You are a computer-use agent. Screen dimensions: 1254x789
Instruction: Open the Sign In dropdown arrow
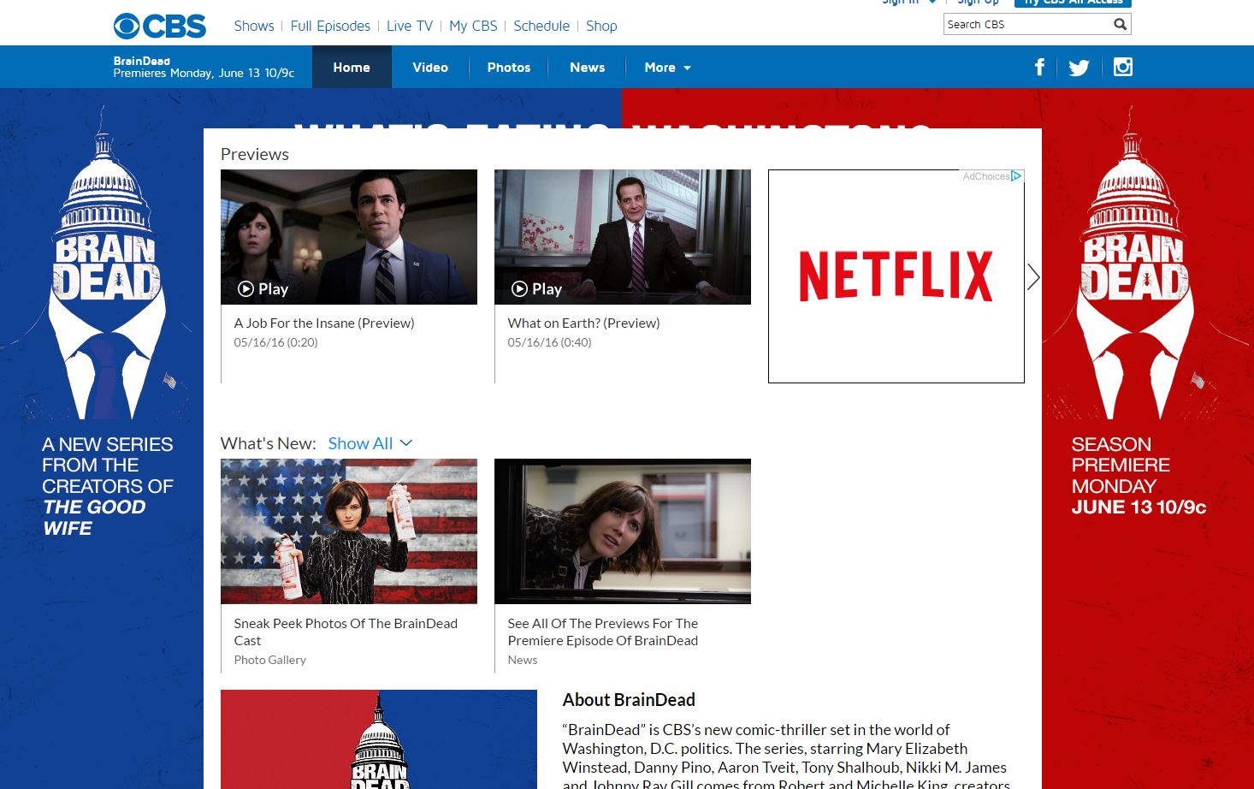pos(932,3)
